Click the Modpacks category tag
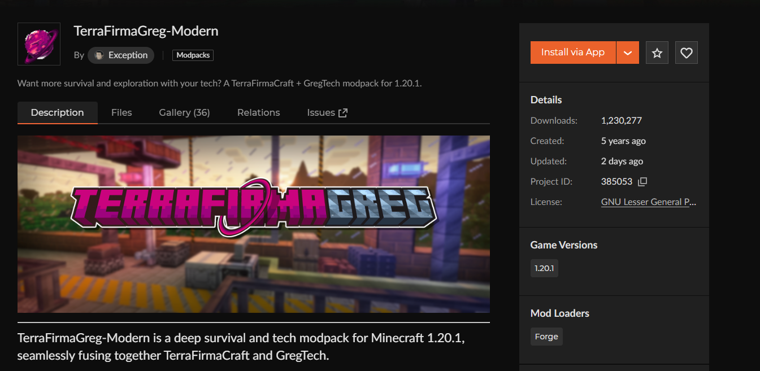This screenshot has width=760, height=371. (193, 55)
